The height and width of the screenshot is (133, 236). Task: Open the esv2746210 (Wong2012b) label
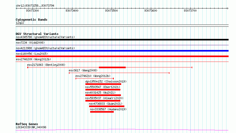click(x=93, y=76)
